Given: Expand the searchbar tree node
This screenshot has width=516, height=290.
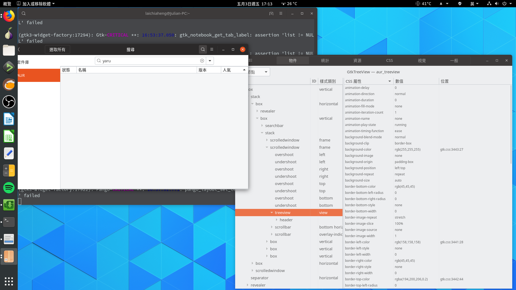Looking at the screenshot, I should pyautogui.click(x=262, y=126).
